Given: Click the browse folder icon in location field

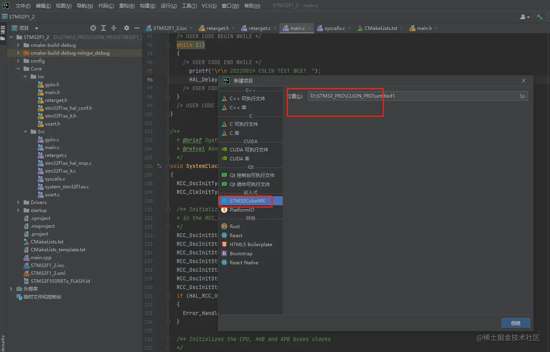Looking at the screenshot, I should 522,96.
